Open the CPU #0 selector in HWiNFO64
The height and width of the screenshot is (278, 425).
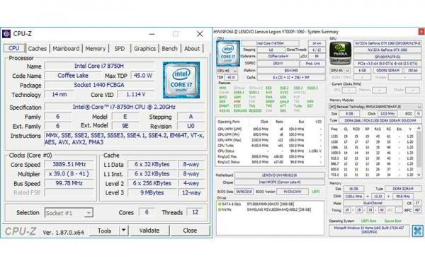(x=227, y=71)
